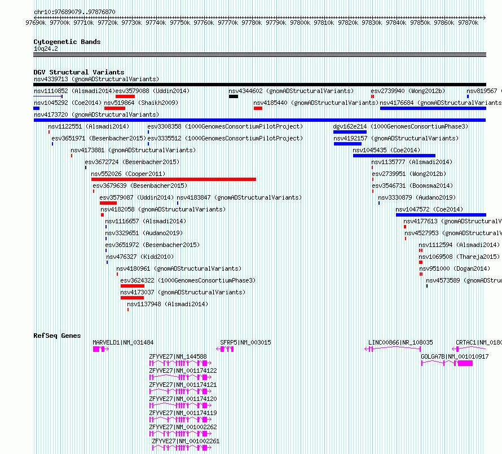Click the MARVELD1 gene glyph

[100, 349]
